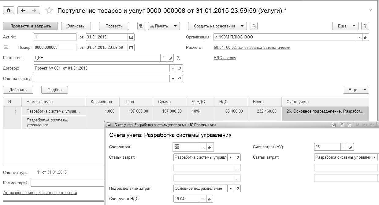Open Организация record with the open icon
The width and height of the screenshot is (379, 205).
(366, 37)
